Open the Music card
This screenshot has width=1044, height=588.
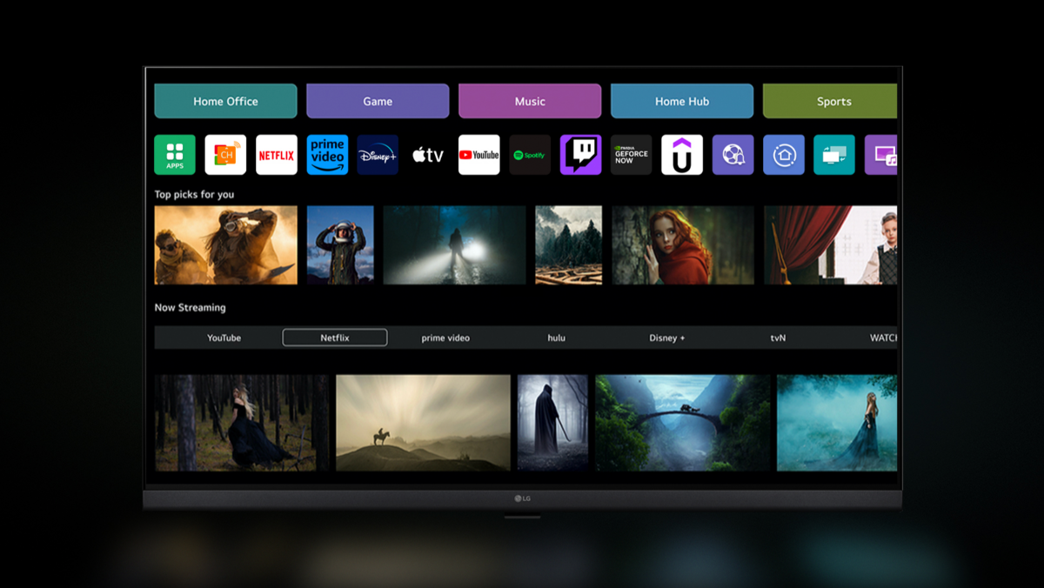[530, 101]
